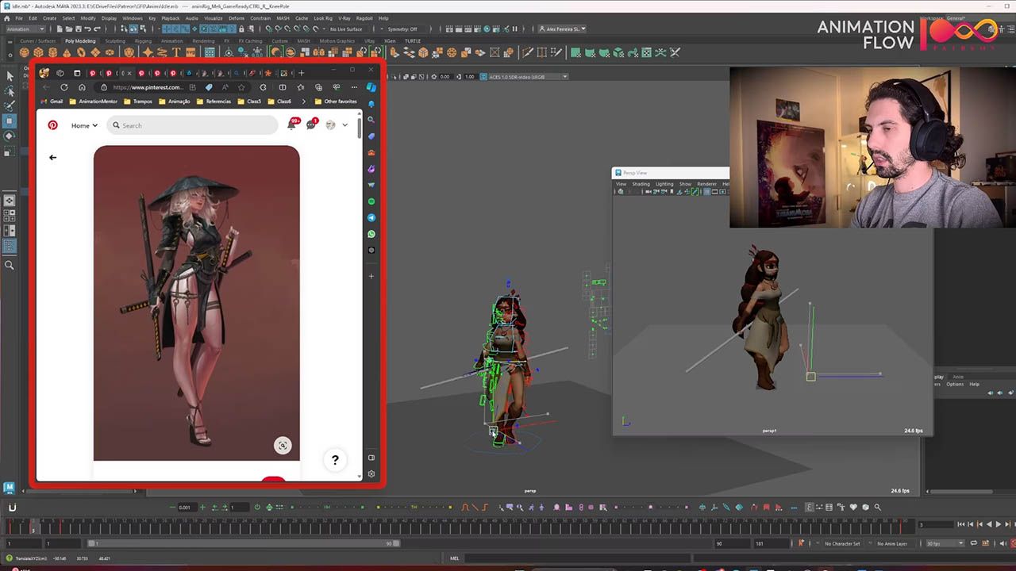
Task: Click the polygon sphere shelf icon
Action: [26, 52]
